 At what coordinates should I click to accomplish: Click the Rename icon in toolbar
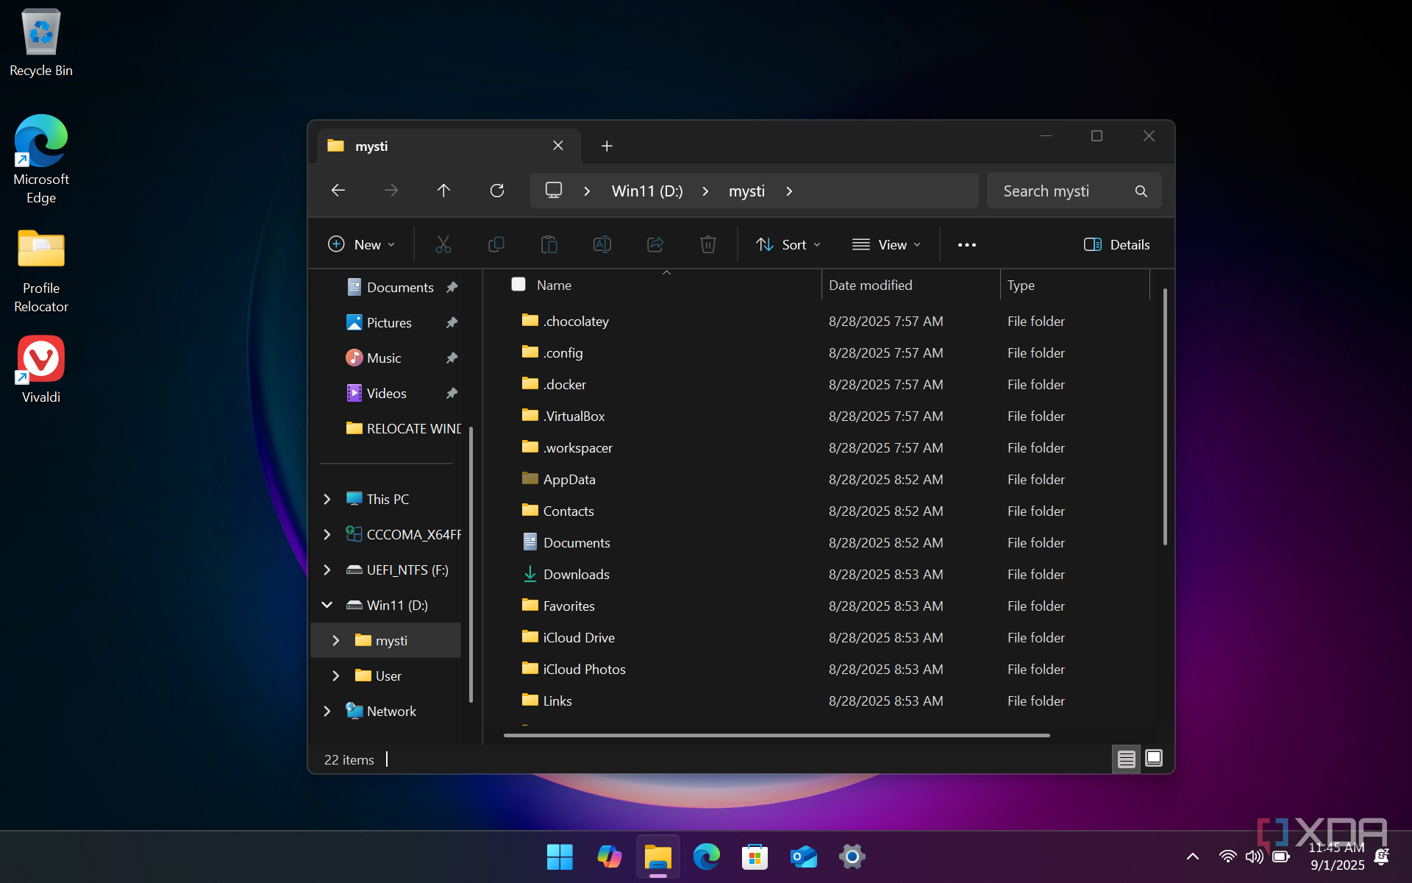coord(602,244)
